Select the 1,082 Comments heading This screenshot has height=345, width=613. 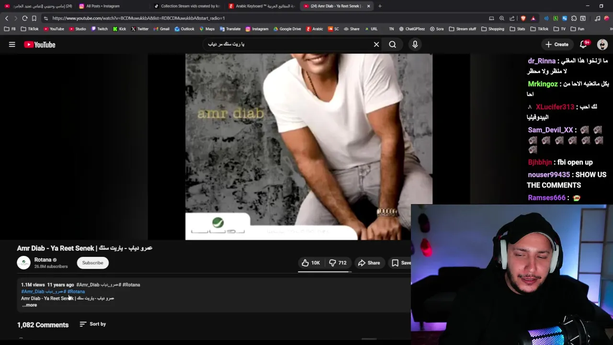[43, 325]
